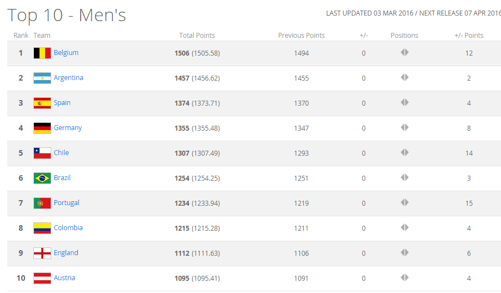501x293 pixels.
Task: Open the Argentina team link
Action: tap(68, 78)
